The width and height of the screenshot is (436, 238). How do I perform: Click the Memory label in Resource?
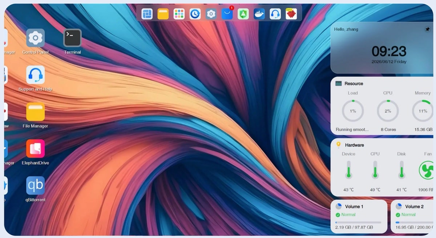[423, 93]
